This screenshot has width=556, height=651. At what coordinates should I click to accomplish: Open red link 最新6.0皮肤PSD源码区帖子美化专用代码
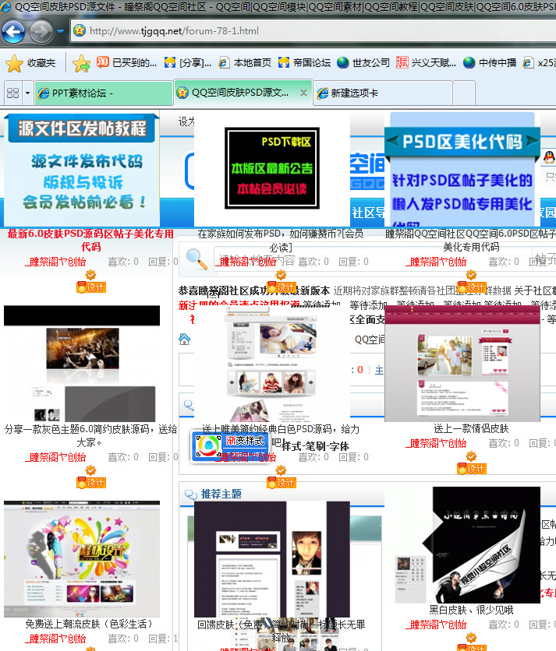[90, 240]
